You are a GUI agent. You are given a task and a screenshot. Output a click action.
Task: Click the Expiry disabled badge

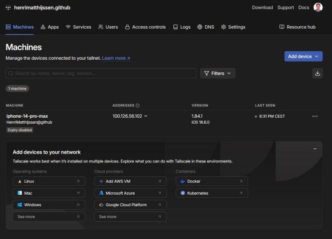click(20, 130)
